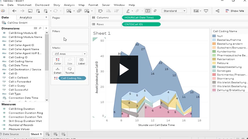Click the Reklamation legend color swatch
The width and height of the screenshot is (248, 139).
214,59
